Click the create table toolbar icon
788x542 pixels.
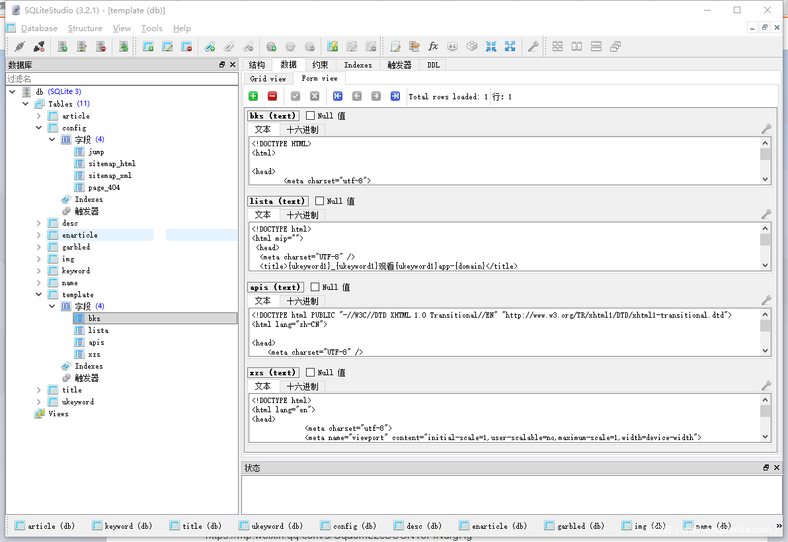point(149,46)
